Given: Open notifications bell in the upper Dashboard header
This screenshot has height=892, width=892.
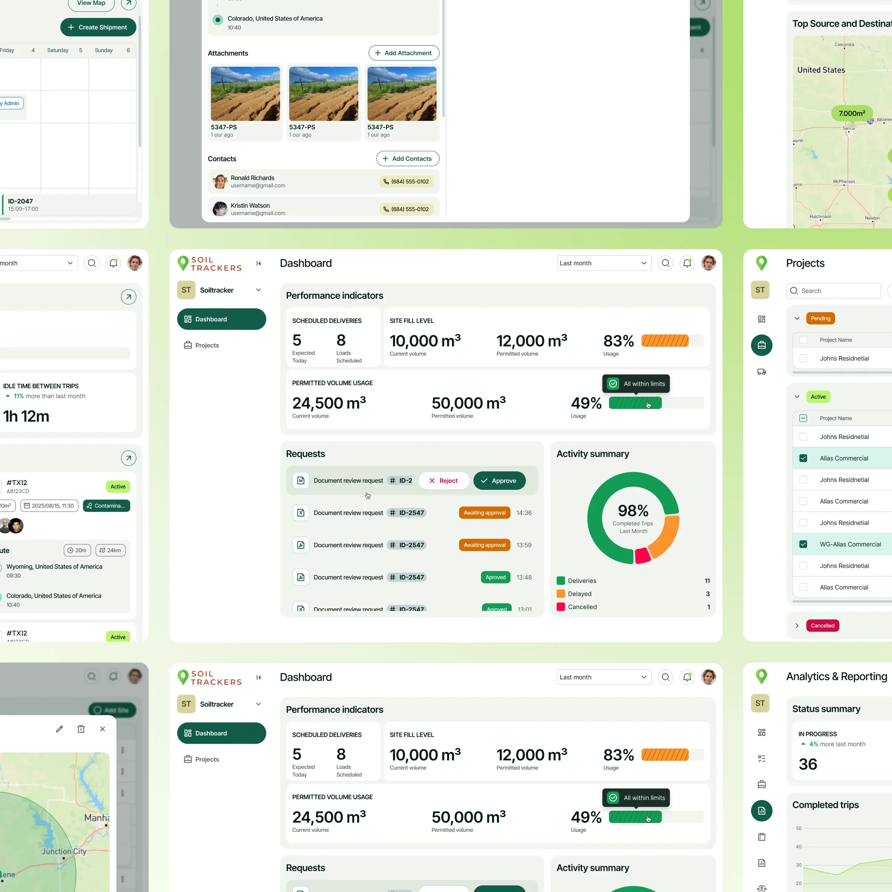Looking at the screenshot, I should coord(687,263).
